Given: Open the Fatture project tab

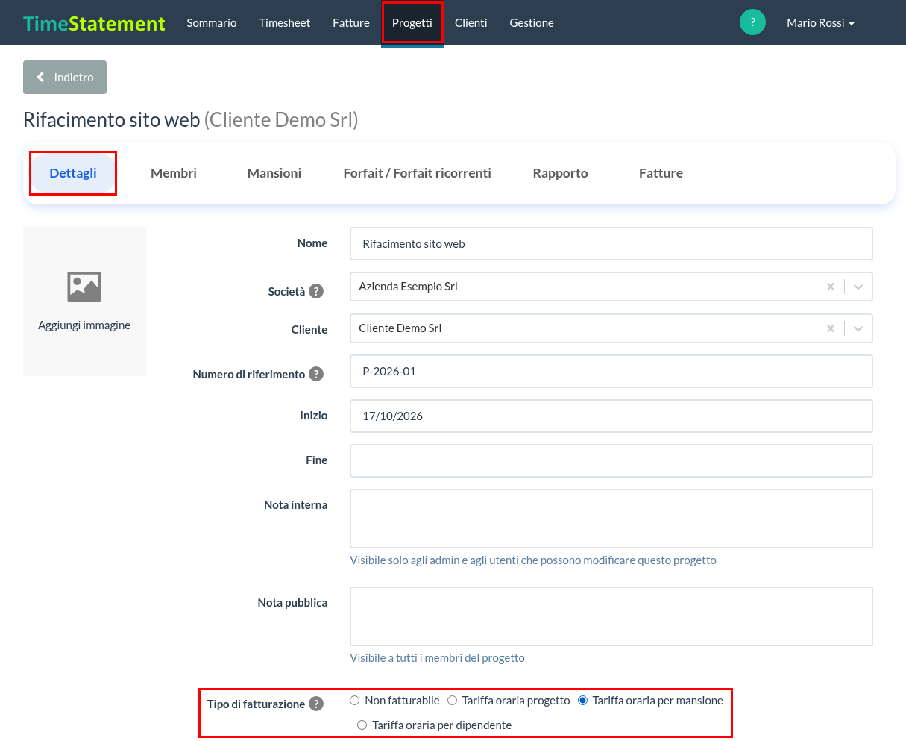Looking at the screenshot, I should click(x=661, y=173).
